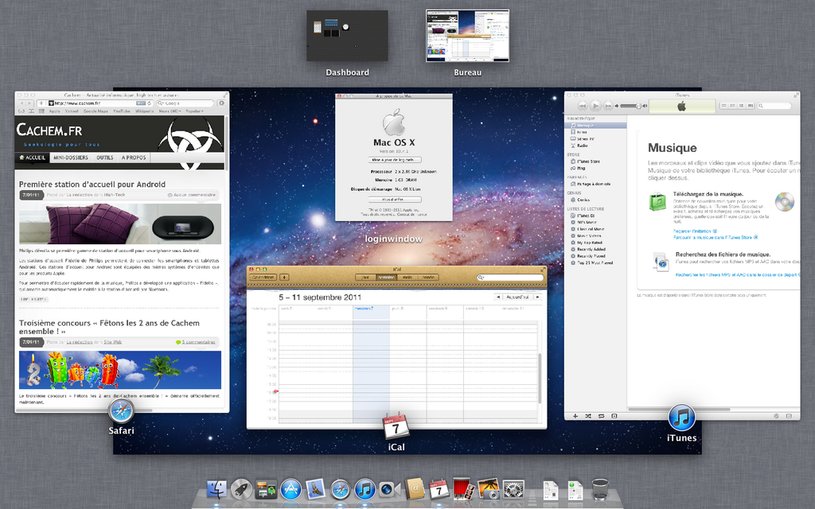Toggle shuffle button at iTunes bottom bar
This screenshot has height=509, width=815.
click(x=588, y=416)
